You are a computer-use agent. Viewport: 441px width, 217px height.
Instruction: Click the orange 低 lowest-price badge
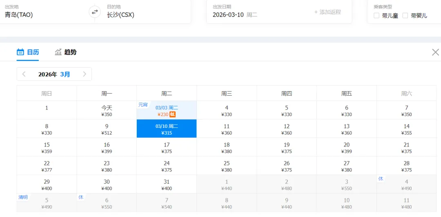172,114
